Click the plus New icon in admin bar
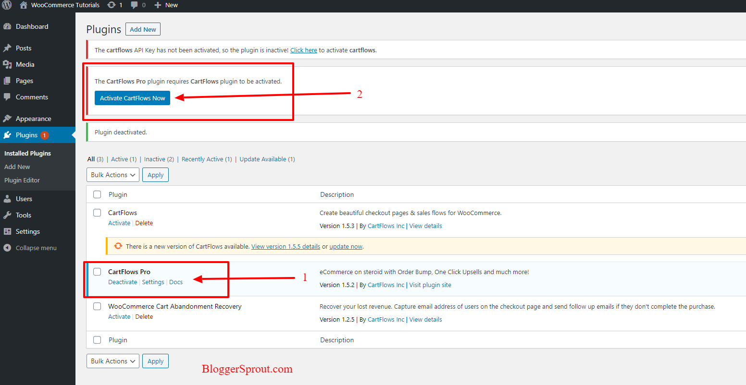The height and width of the screenshot is (385, 746). point(157,5)
